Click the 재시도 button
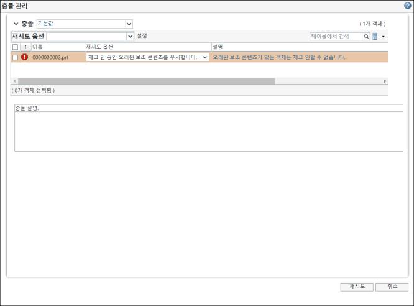Viewport: 414px width, 306px height. point(357,287)
